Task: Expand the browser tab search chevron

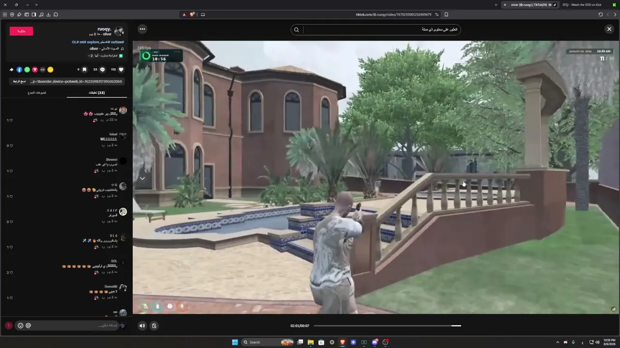Action: pos(36,5)
